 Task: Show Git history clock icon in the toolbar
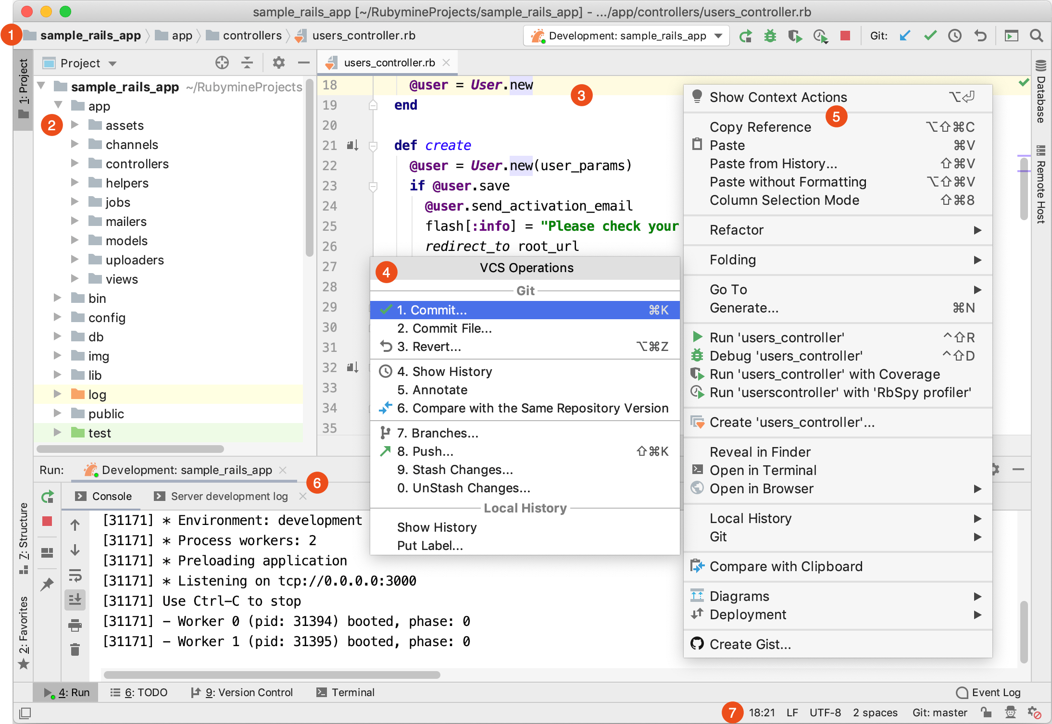[x=954, y=36]
